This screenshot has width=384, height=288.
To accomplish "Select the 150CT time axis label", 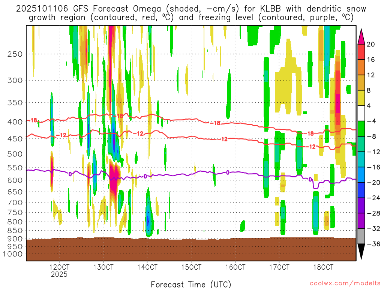I will [x=191, y=267].
